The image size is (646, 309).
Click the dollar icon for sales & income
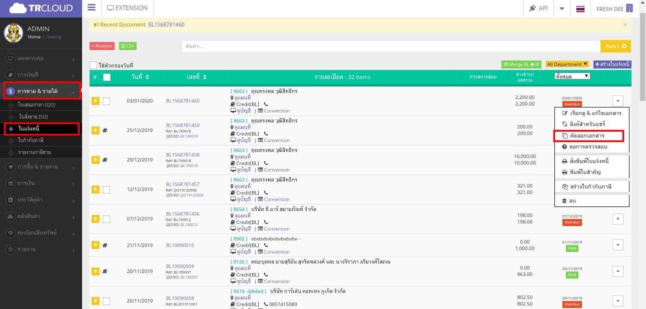click(11, 91)
